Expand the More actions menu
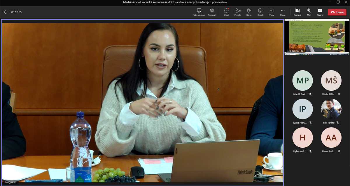Image resolution: width=350 pixels, height=186 pixels. coord(283,12)
